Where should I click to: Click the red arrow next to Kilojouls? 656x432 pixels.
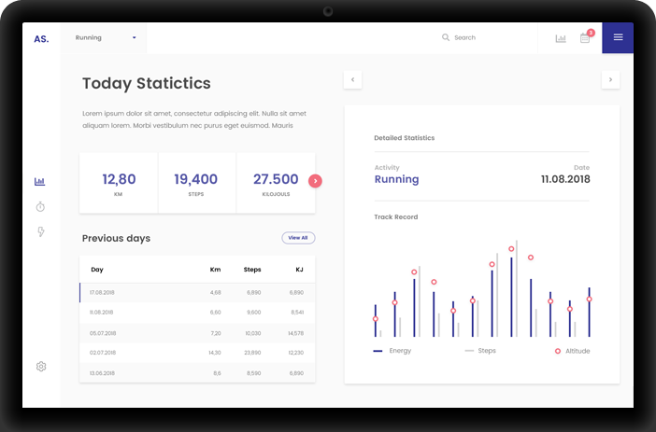315,181
